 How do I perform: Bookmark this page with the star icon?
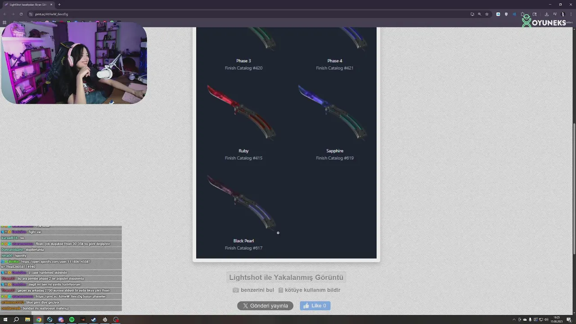pyautogui.click(x=486, y=14)
